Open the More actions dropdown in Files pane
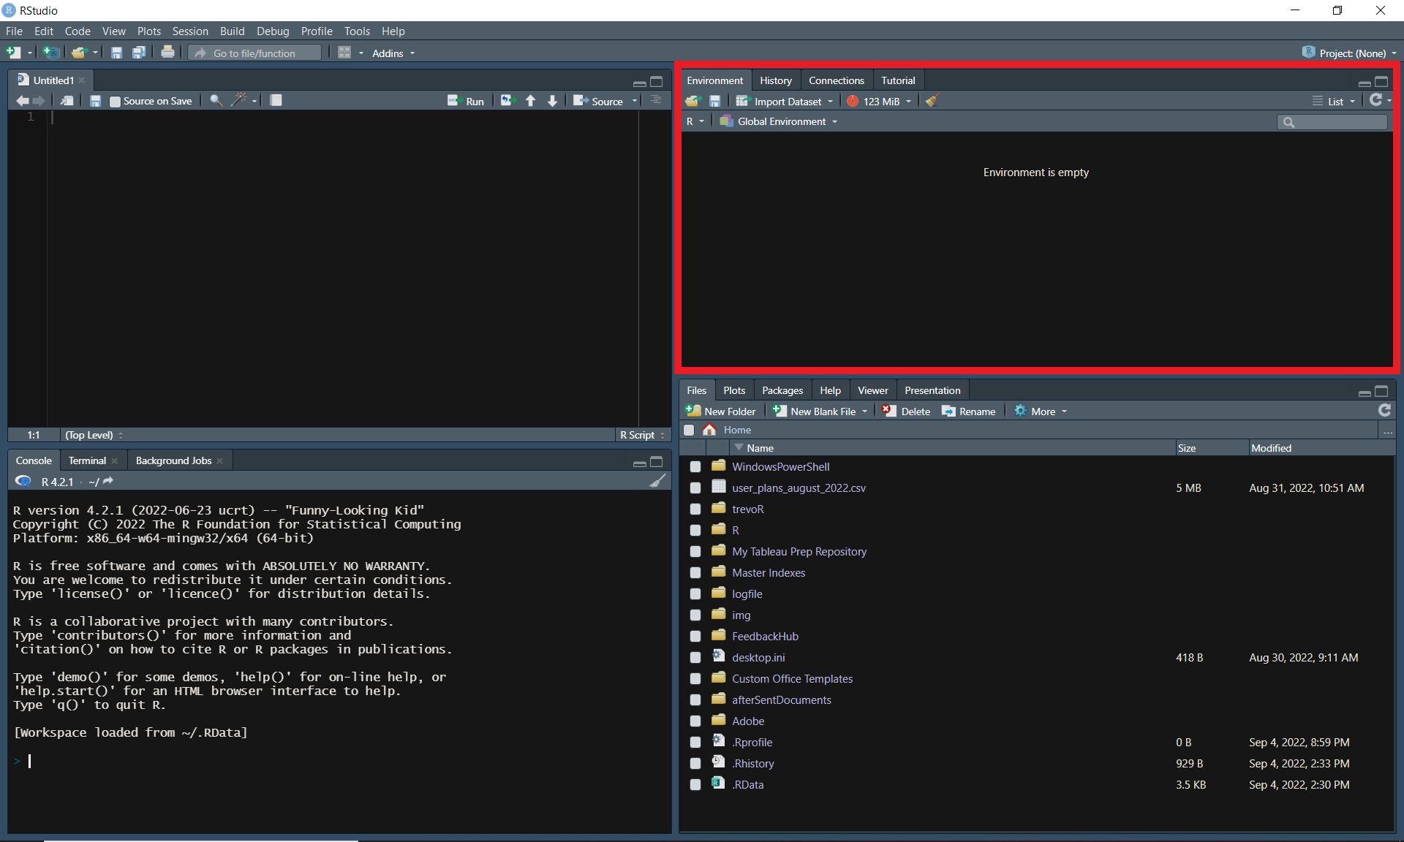Screen dimensions: 1404x842 (x=1040, y=411)
